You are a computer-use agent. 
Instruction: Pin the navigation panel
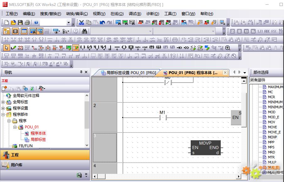pos(81,72)
